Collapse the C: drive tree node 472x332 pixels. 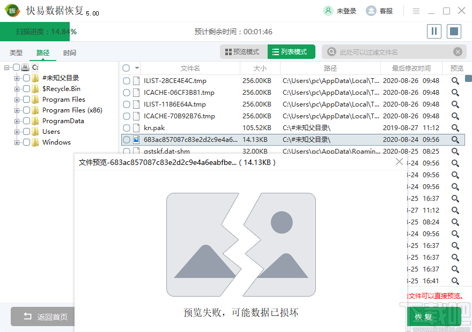tap(6, 67)
